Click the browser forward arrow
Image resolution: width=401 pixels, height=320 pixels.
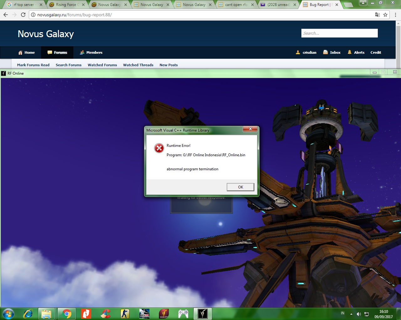pyautogui.click(x=14, y=15)
